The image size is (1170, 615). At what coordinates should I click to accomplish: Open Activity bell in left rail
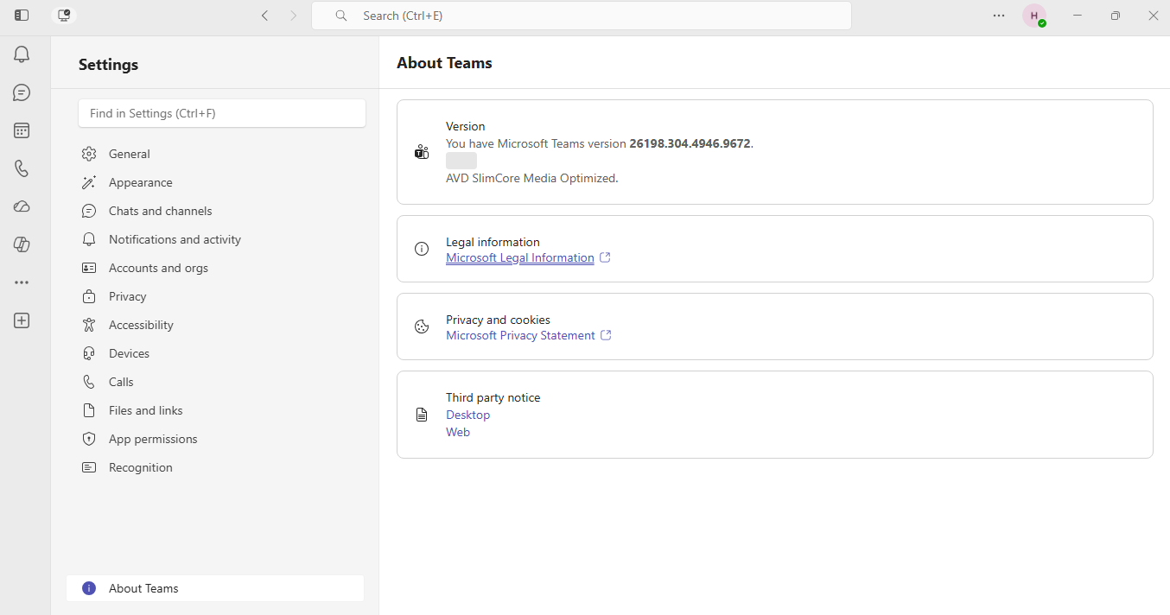22,54
